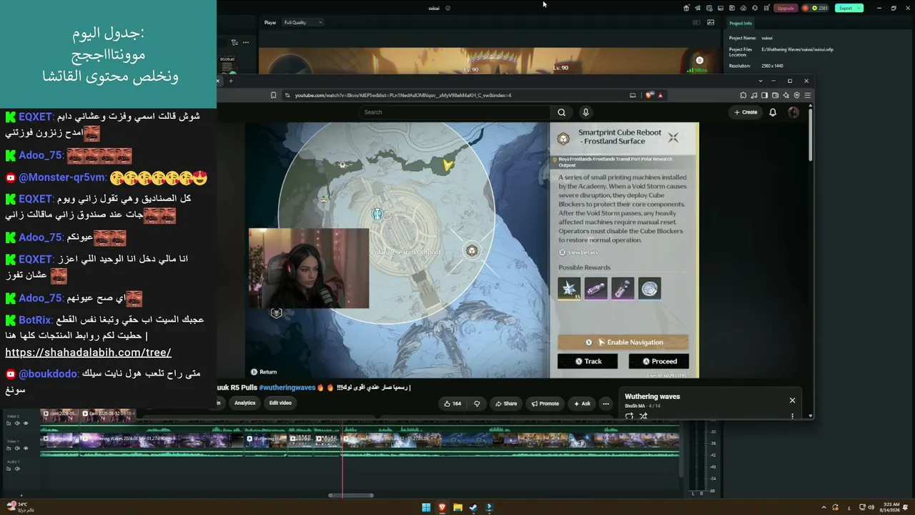Click the Analytics button under the video

pyautogui.click(x=244, y=403)
